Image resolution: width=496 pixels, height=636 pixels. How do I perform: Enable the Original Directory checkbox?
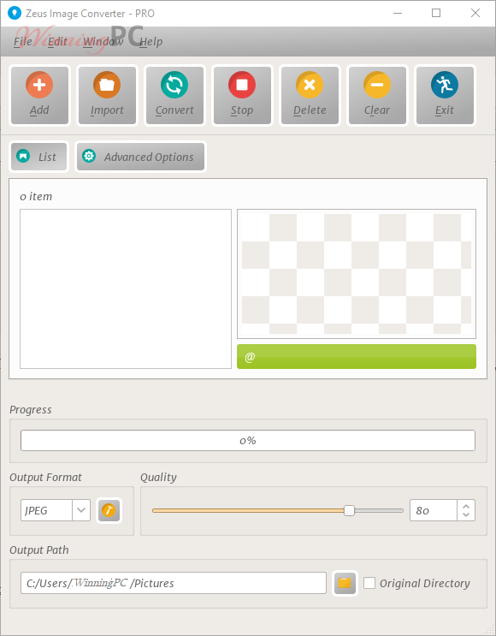click(369, 583)
